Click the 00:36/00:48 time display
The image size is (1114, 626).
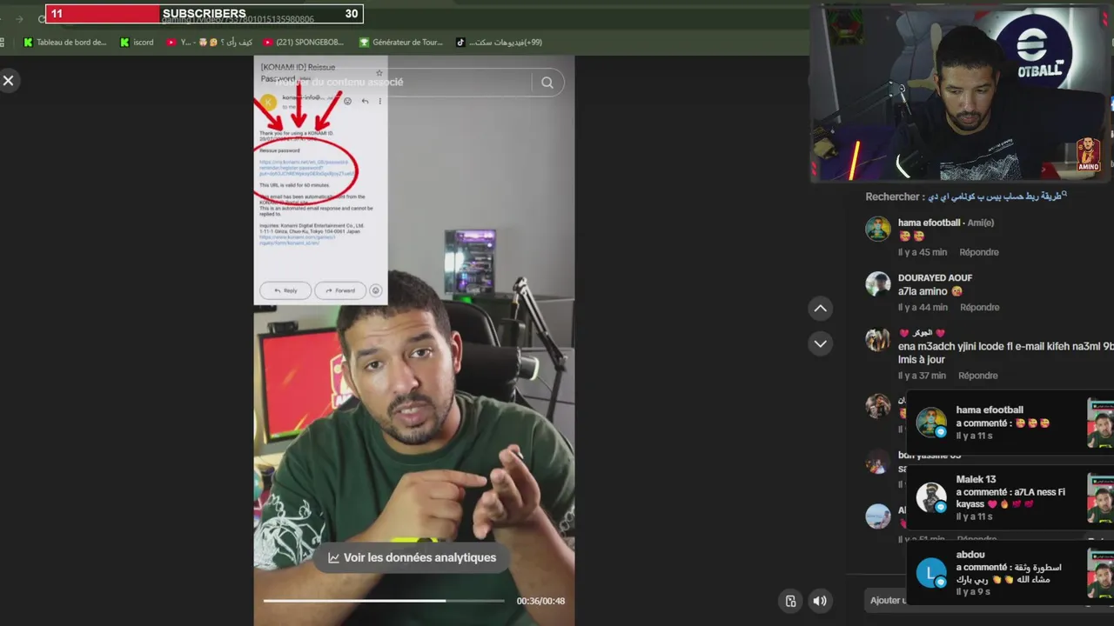540,601
